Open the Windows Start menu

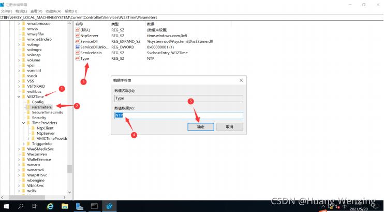(6, 206)
